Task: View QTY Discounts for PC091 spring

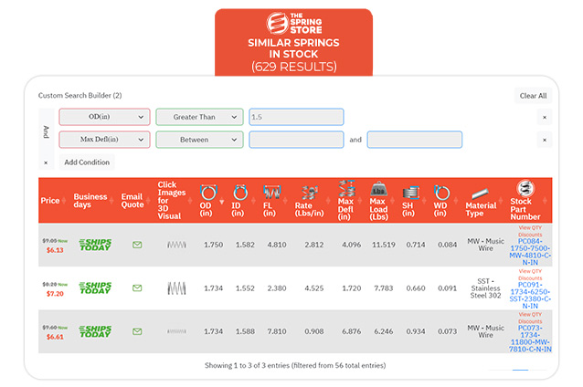Action: pyautogui.click(x=530, y=275)
